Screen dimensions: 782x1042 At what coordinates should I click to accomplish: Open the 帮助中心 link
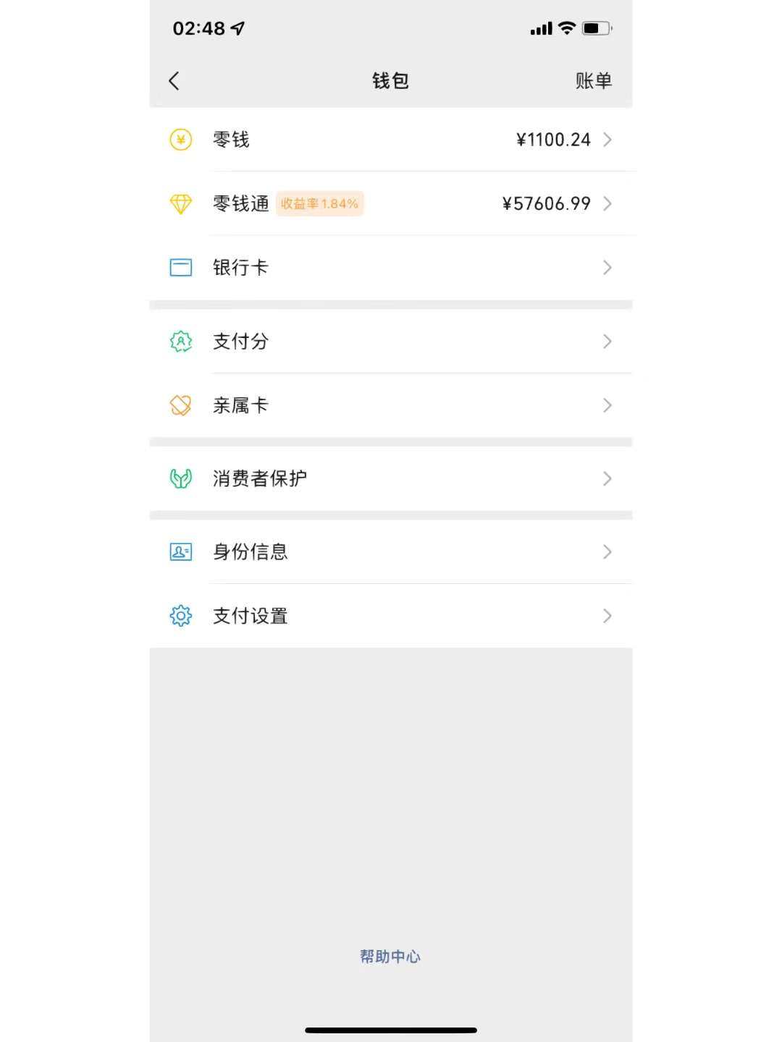[x=390, y=957]
